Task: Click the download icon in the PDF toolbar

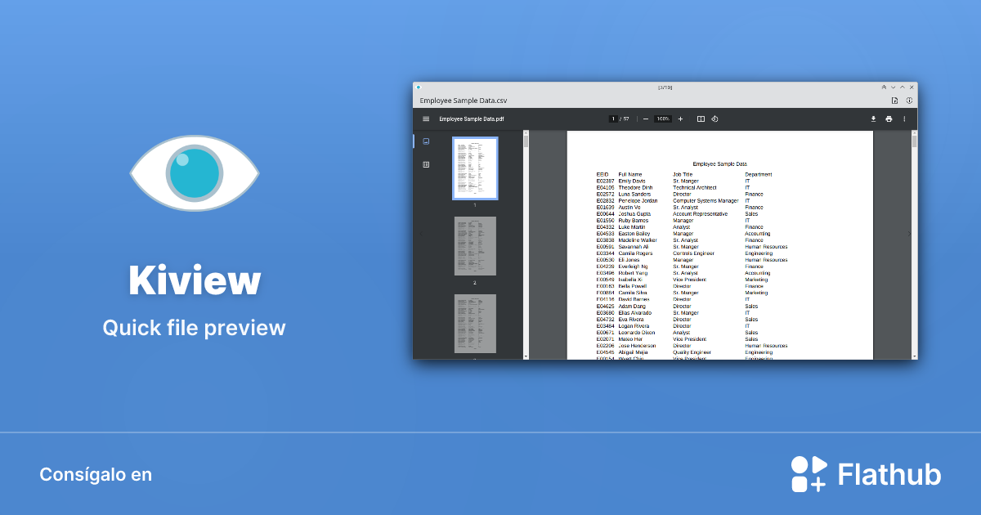Action: pyautogui.click(x=873, y=119)
